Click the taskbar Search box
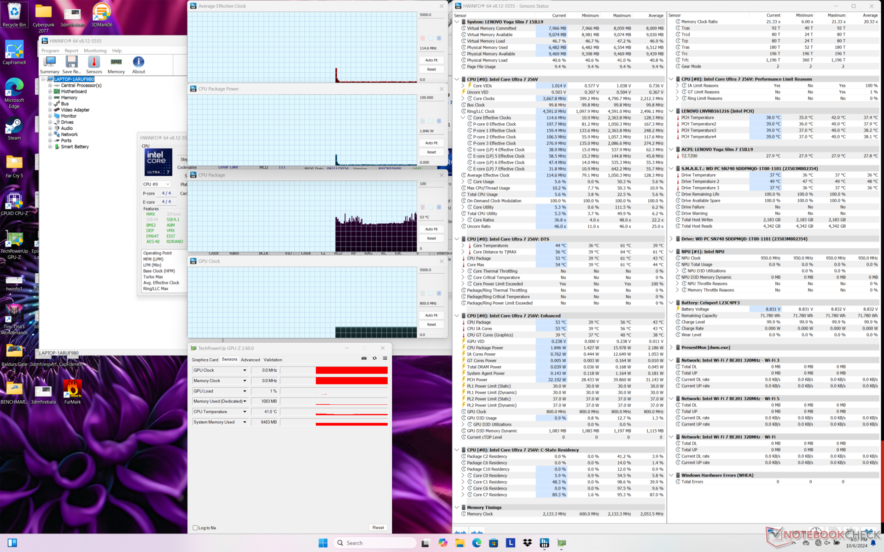This screenshot has height=552, width=884. (x=374, y=543)
